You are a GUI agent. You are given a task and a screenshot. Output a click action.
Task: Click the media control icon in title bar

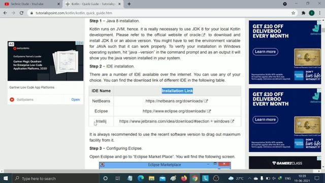click(x=285, y=4)
